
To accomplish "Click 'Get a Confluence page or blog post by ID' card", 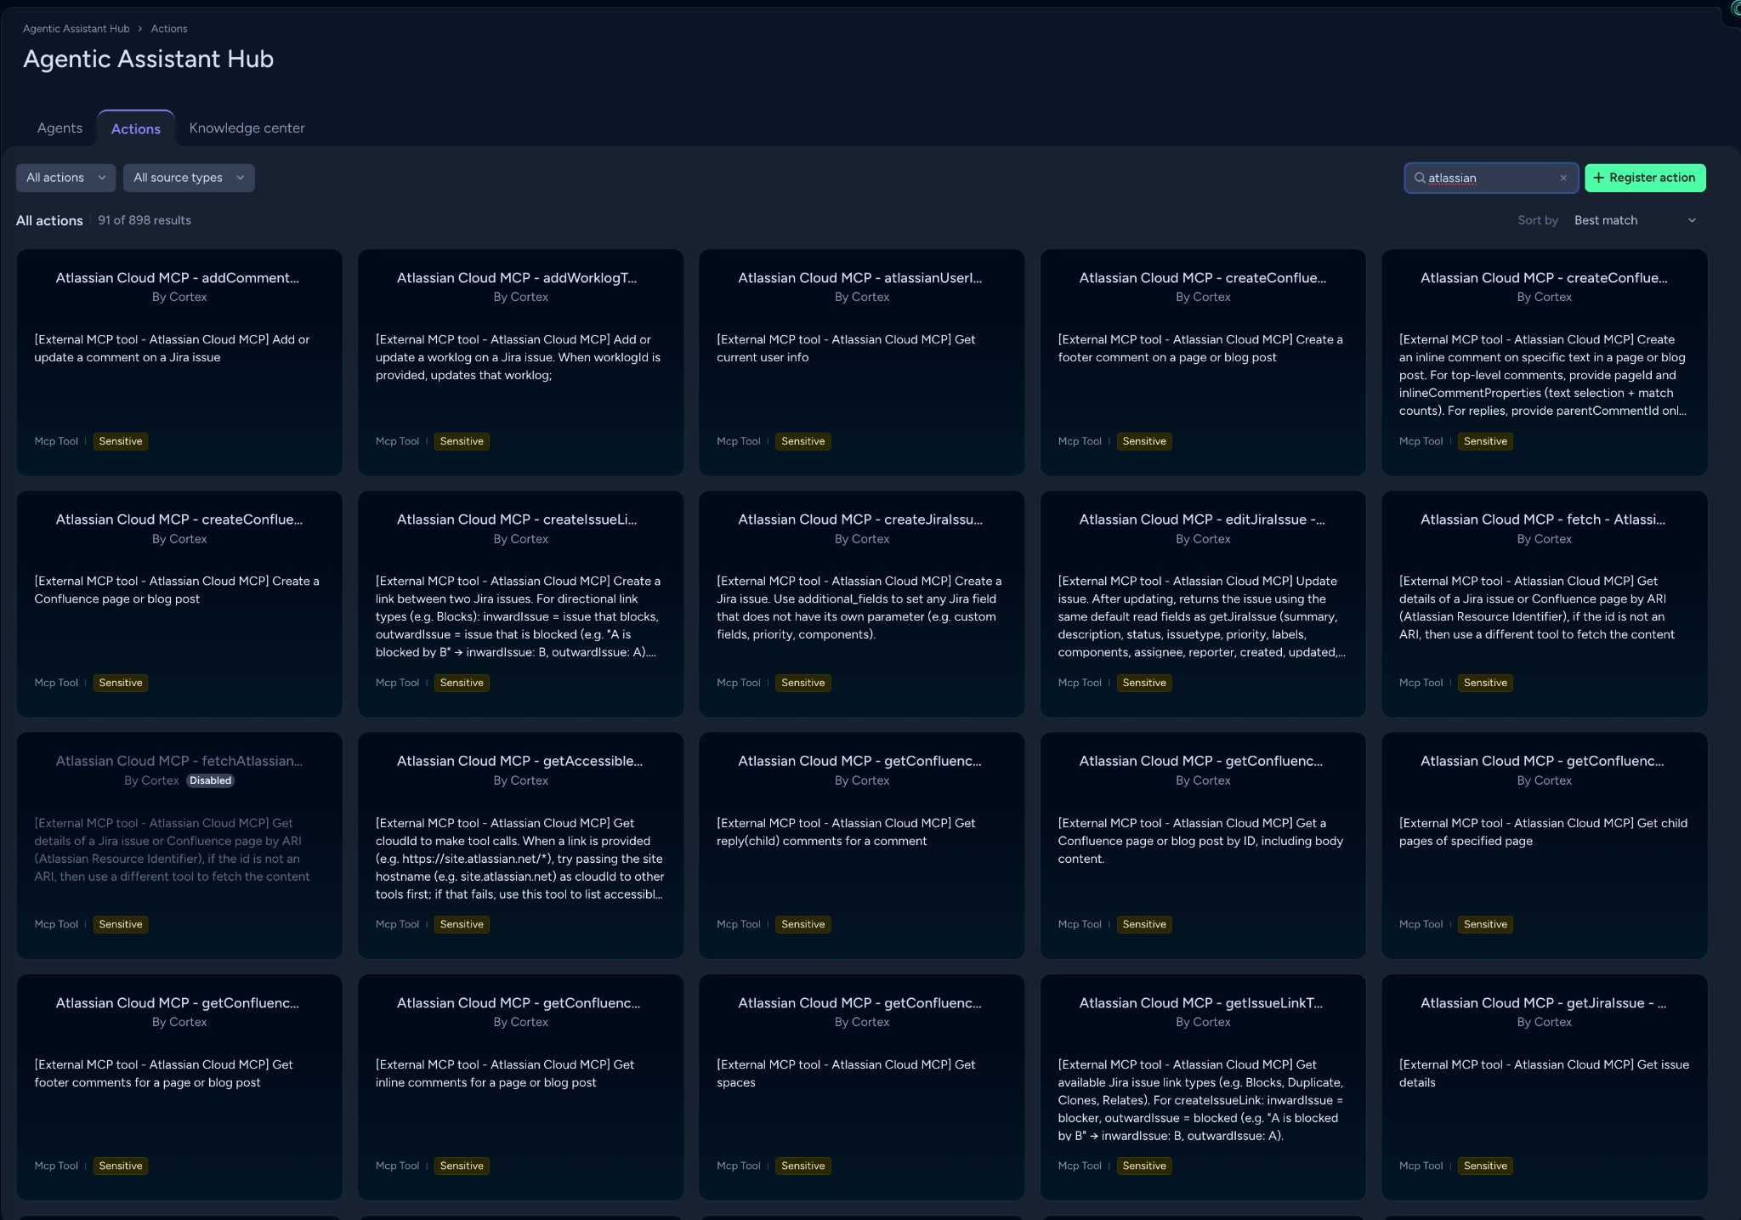I will 1203,845.
